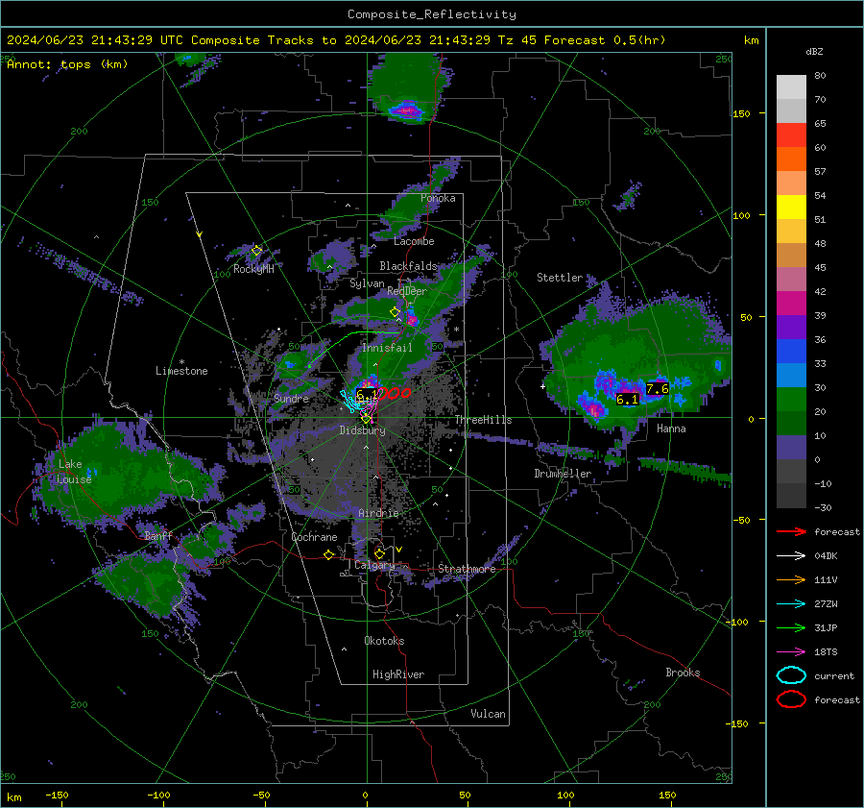
Task: Click the magenta 18TS track arrow
Action: coord(791,652)
